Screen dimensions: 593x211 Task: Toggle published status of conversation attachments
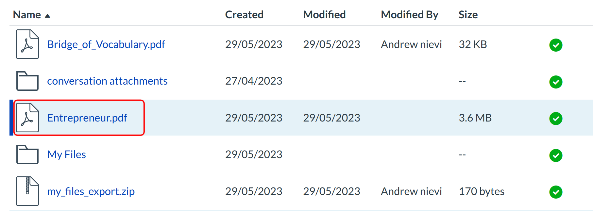(555, 82)
